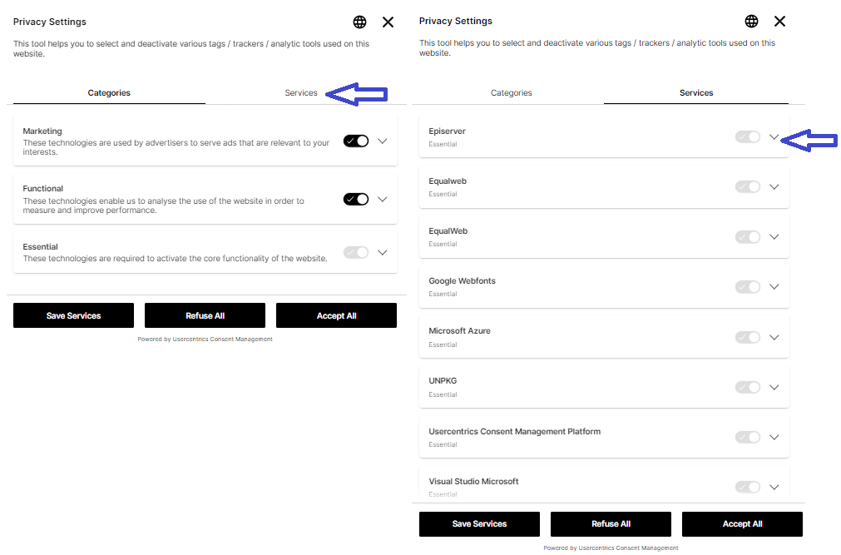841x555 pixels.
Task: Open language globe in left Privacy Settings panel
Action: pyautogui.click(x=359, y=22)
